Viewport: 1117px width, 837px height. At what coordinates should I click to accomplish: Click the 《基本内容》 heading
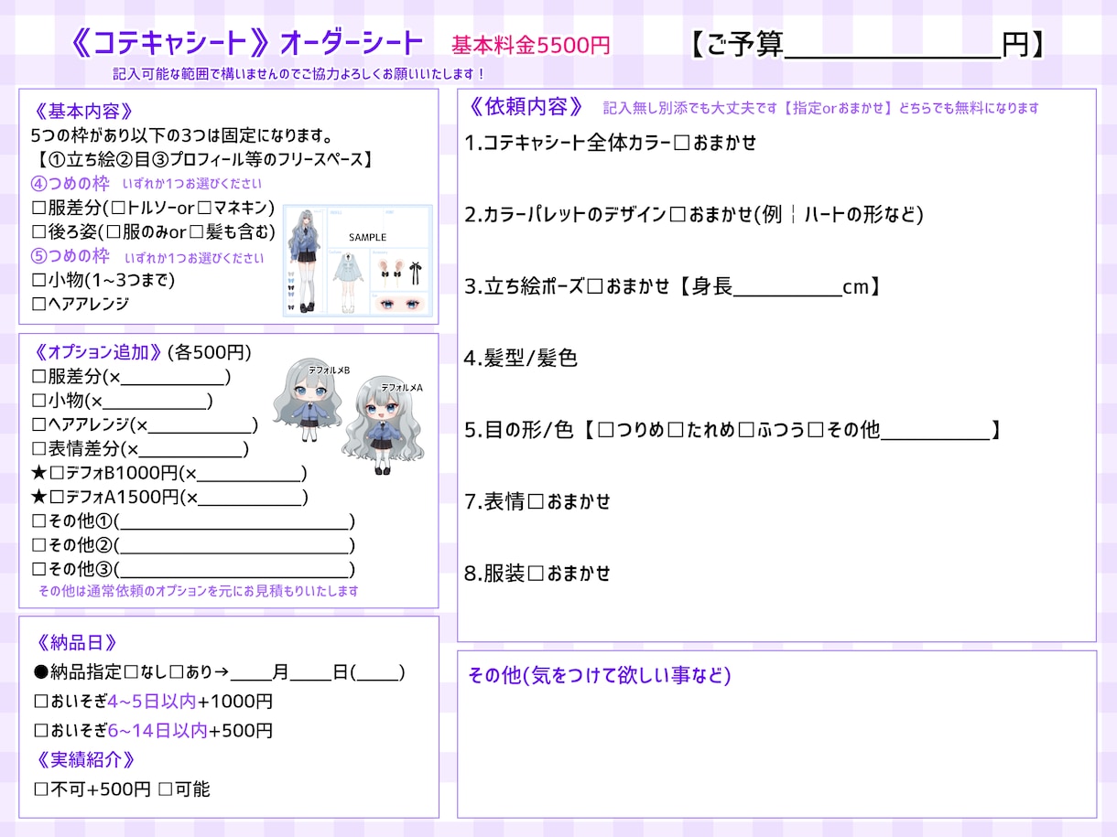pyautogui.click(x=83, y=112)
